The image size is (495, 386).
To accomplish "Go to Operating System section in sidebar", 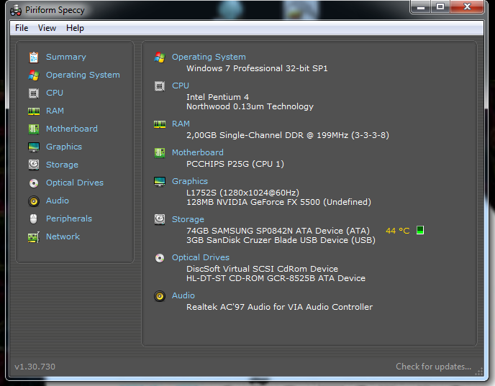I will point(83,75).
